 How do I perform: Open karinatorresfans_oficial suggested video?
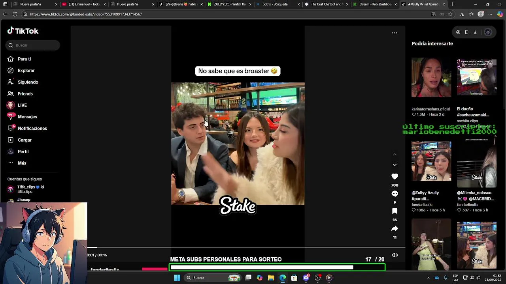[431, 78]
